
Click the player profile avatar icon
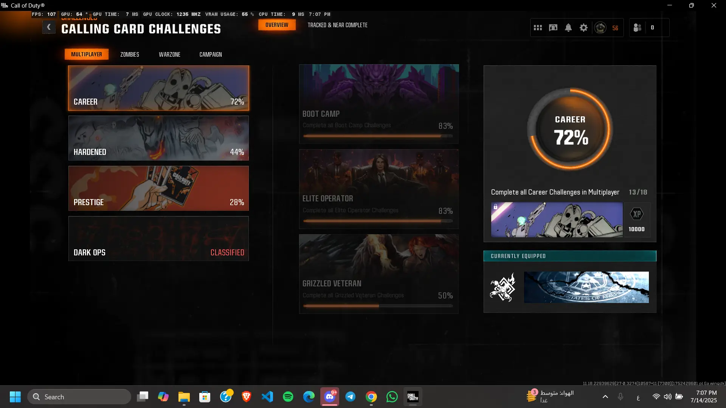pyautogui.click(x=600, y=28)
